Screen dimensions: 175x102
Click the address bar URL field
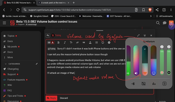[x=69, y=10]
